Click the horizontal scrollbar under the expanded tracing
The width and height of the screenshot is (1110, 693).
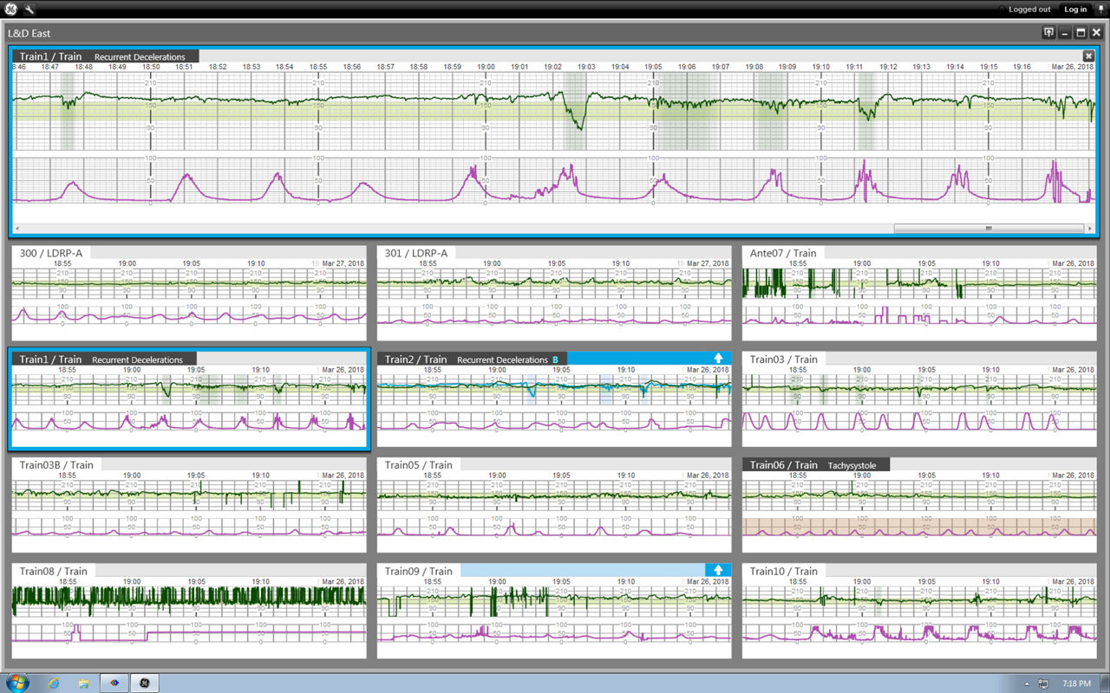pyautogui.click(x=989, y=228)
